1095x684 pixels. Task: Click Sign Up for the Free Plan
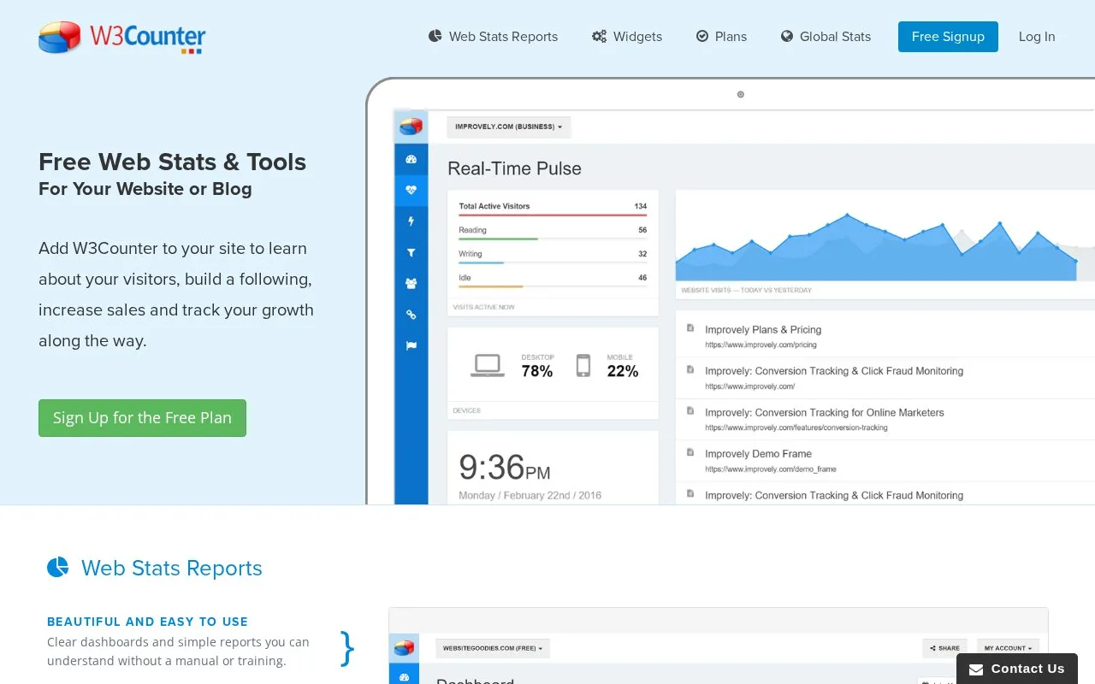pos(142,418)
